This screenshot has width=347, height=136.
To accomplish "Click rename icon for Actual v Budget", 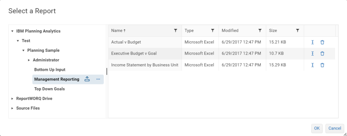I will pyautogui.click(x=313, y=42).
